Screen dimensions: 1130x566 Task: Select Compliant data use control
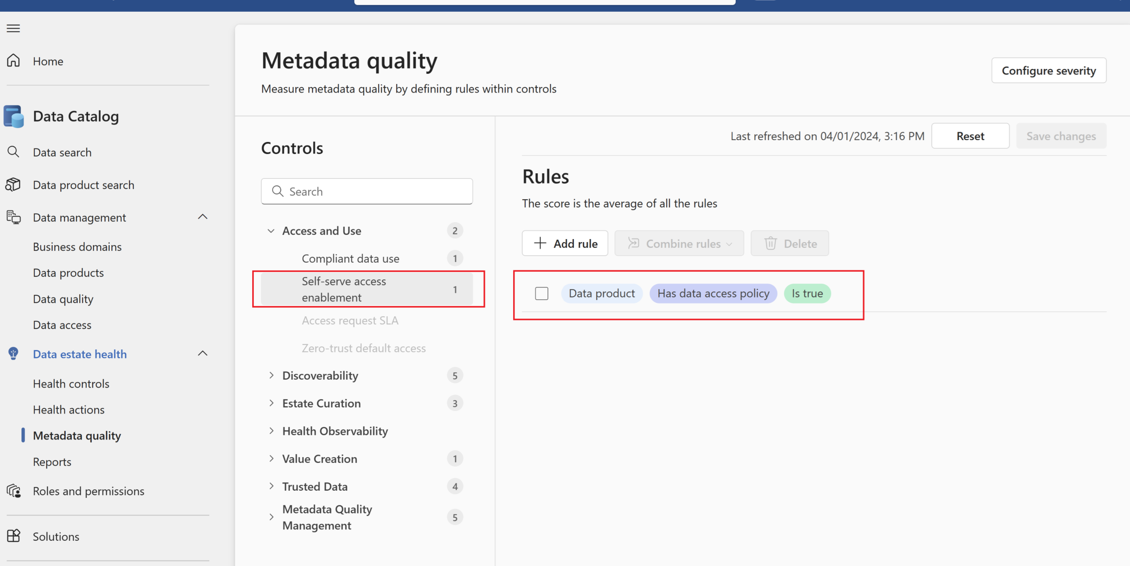click(350, 258)
